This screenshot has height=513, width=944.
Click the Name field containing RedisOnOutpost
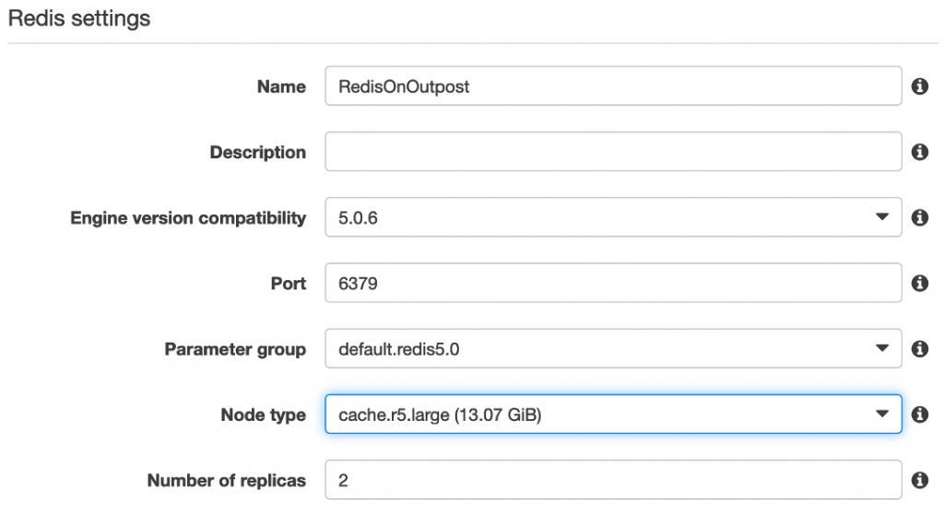pyautogui.click(x=613, y=86)
